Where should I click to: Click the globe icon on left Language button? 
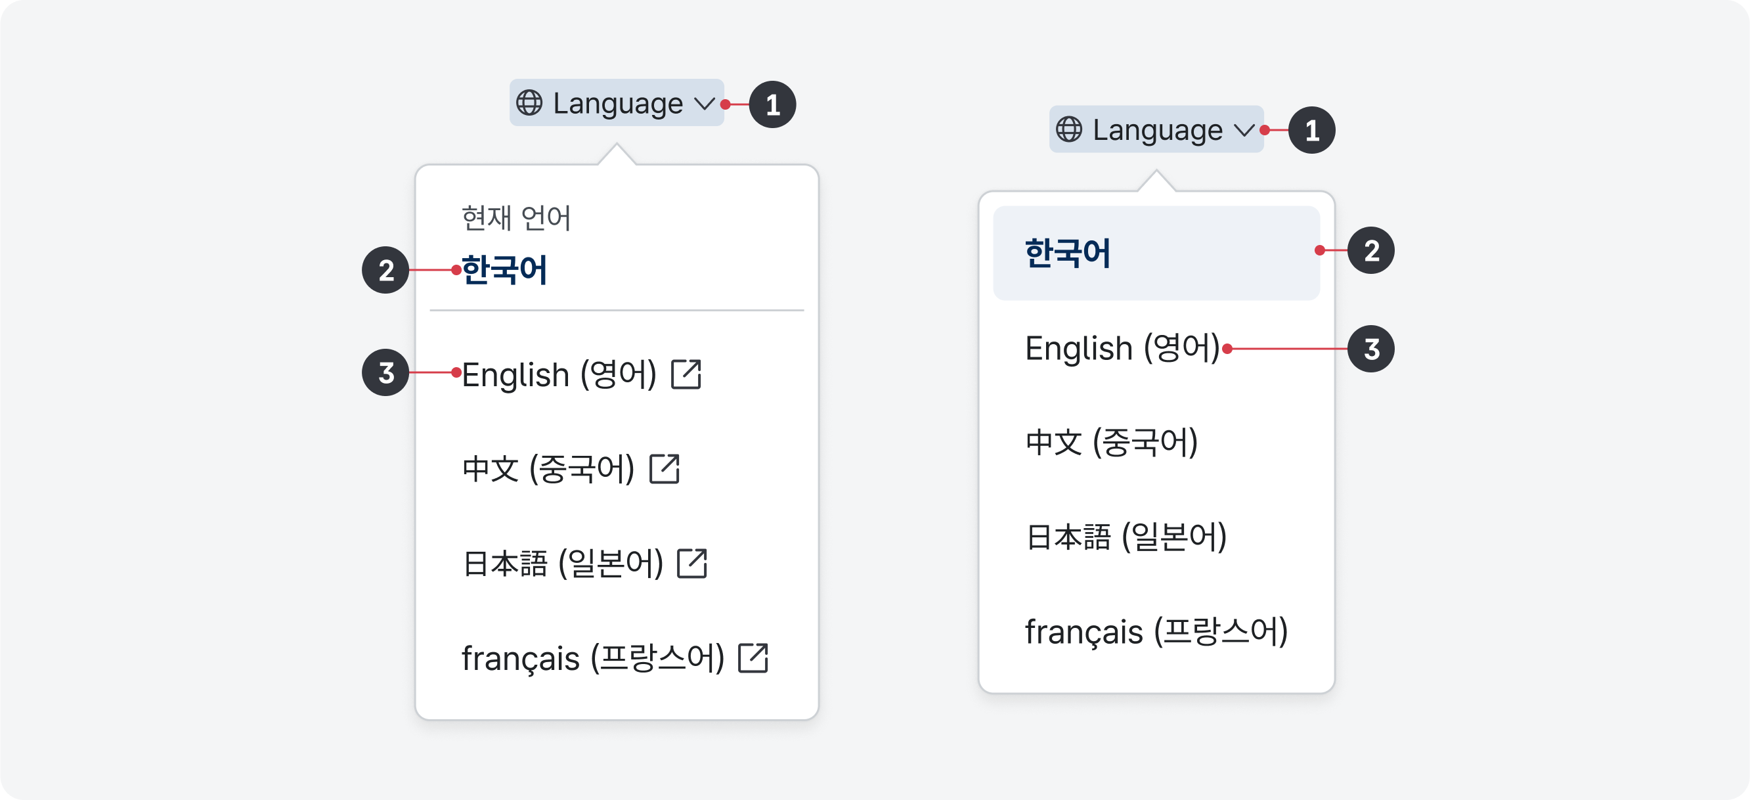pyautogui.click(x=529, y=103)
